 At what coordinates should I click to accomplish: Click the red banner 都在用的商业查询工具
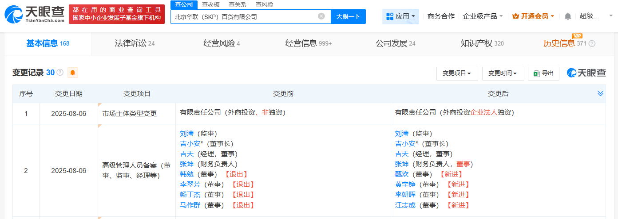tap(117, 14)
